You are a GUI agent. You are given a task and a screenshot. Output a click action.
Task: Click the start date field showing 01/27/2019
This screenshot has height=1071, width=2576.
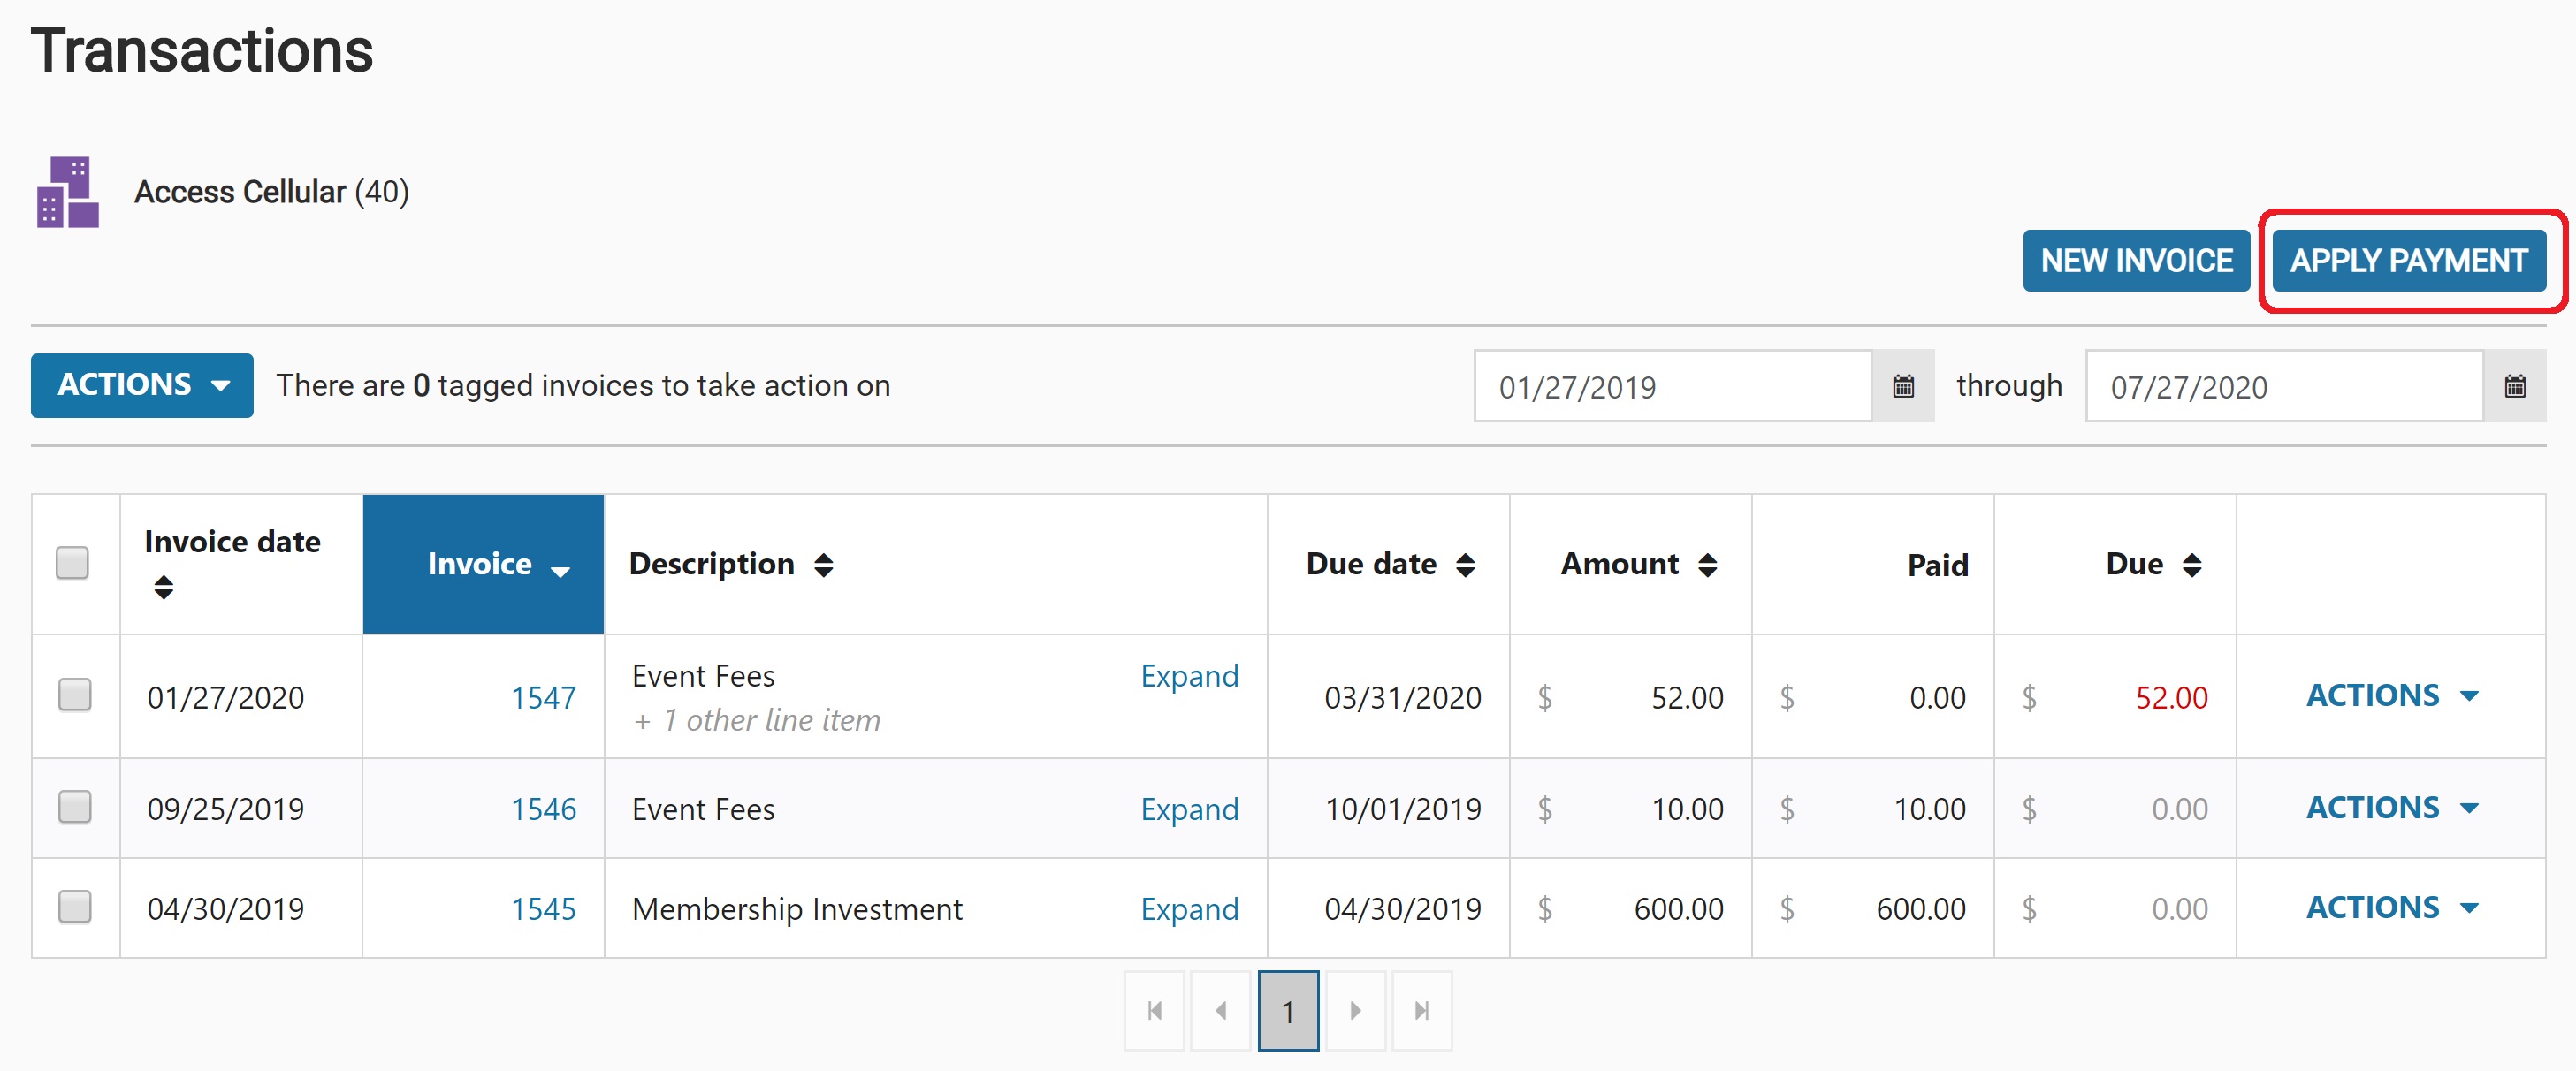tap(1672, 386)
